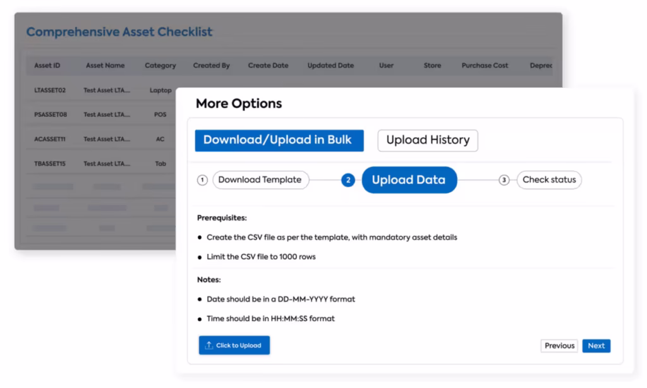
Task: Select the LTASSET02 asset row
Action: (x=50, y=90)
